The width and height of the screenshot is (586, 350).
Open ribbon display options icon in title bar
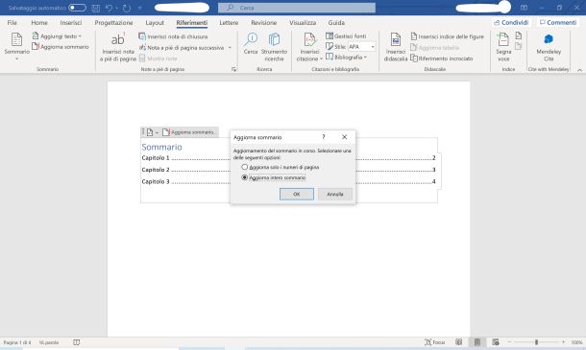(524, 8)
